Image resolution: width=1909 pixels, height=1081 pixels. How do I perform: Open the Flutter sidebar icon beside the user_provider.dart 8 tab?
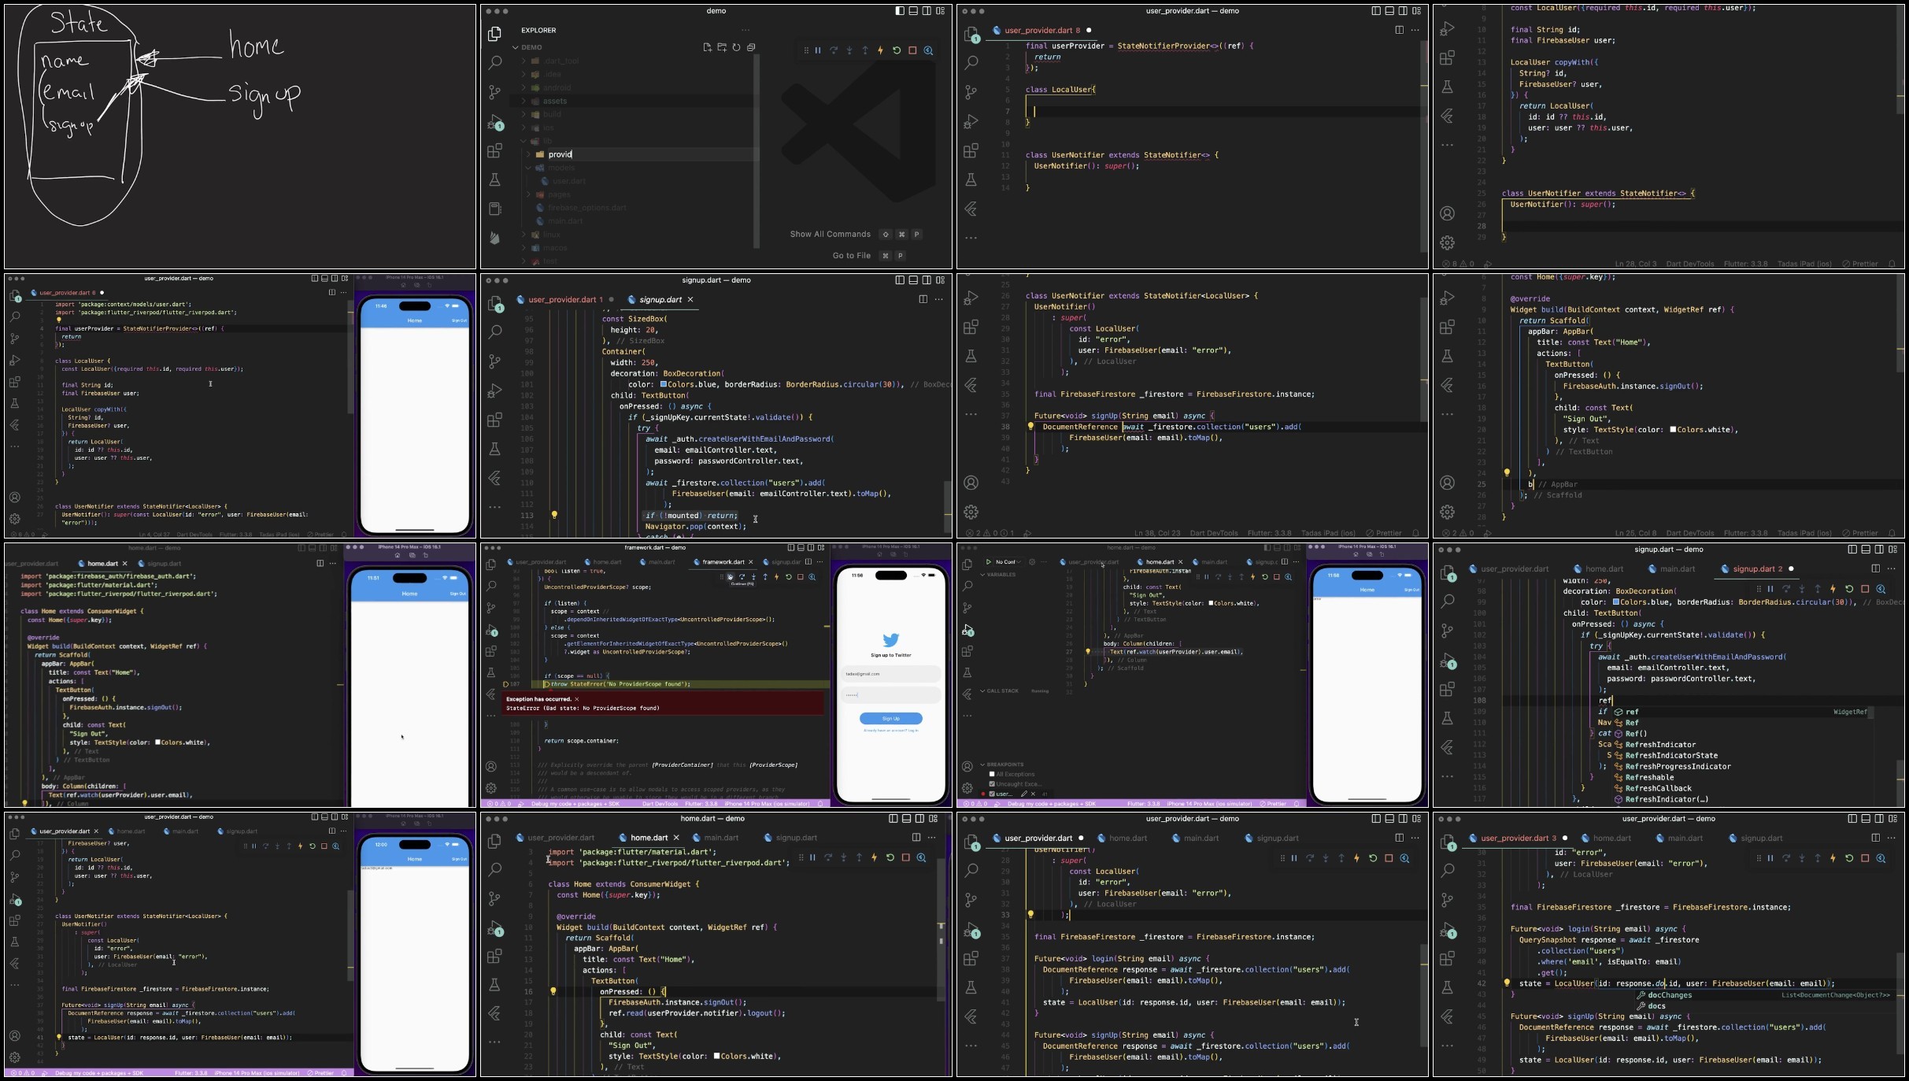(971, 208)
